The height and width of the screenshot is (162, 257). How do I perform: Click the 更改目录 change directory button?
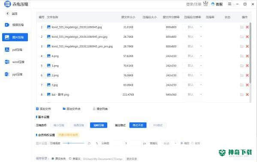tap(132, 159)
